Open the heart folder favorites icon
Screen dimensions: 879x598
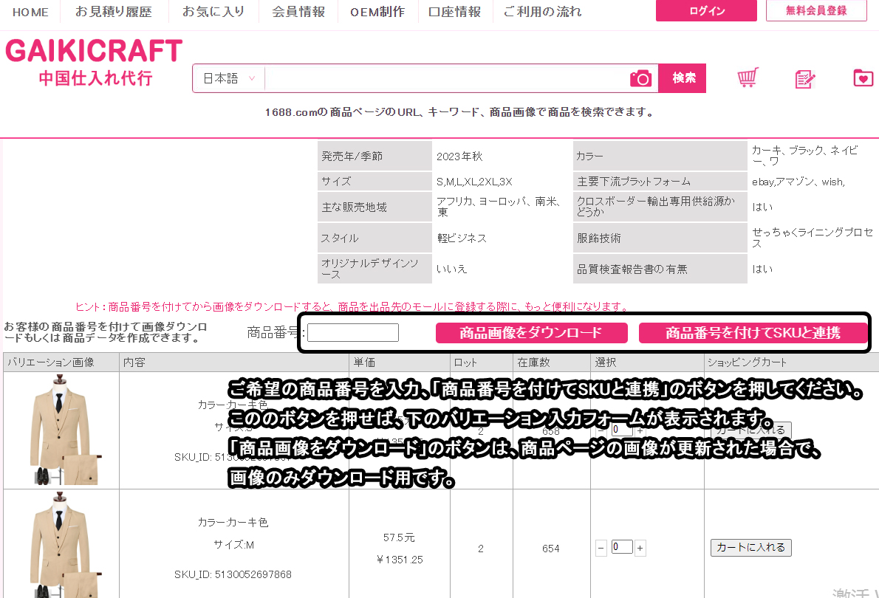(863, 78)
